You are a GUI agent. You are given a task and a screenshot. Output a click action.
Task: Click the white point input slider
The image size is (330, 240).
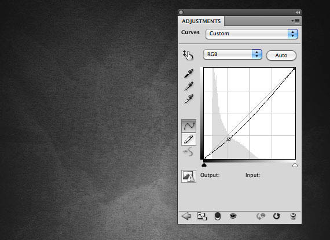295,165
